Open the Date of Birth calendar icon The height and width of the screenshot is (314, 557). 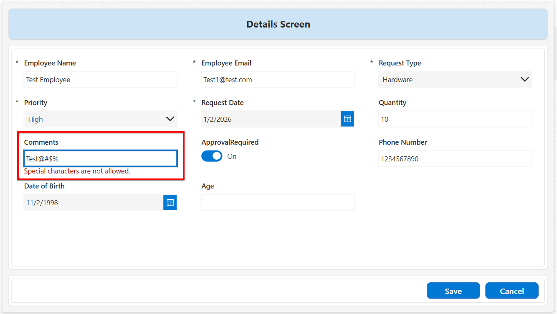point(170,202)
